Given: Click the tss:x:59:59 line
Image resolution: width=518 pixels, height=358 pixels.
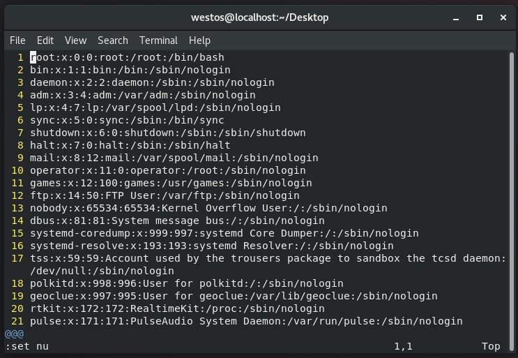Looking at the screenshot, I should [268, 258].
